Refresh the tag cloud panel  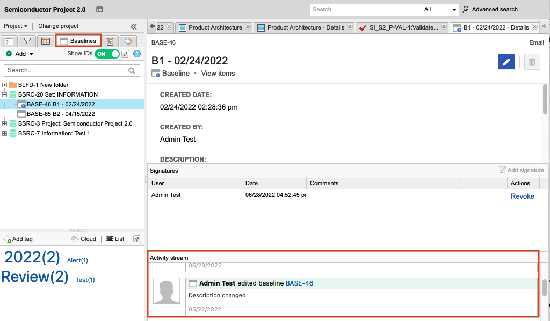point(137,239)
